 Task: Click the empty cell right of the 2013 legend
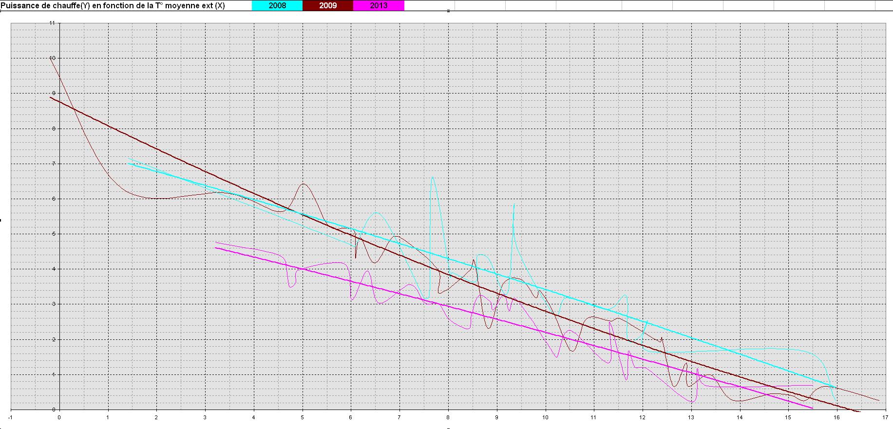[429, 5]
